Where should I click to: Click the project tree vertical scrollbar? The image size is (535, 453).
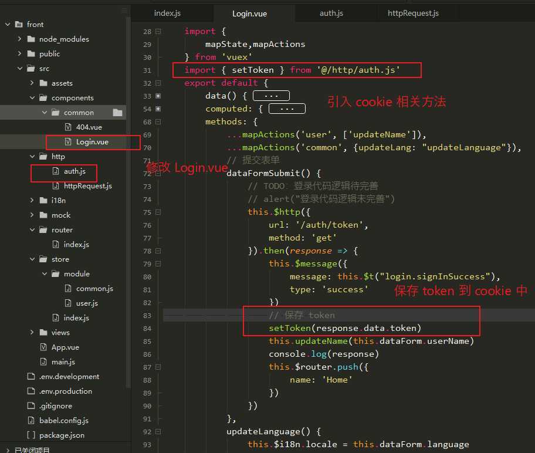[128, 201]
